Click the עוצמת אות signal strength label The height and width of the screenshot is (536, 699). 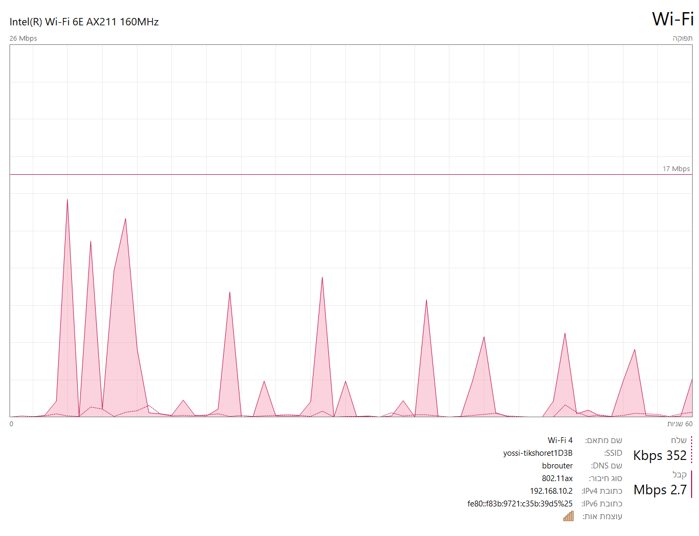point(602,516)
